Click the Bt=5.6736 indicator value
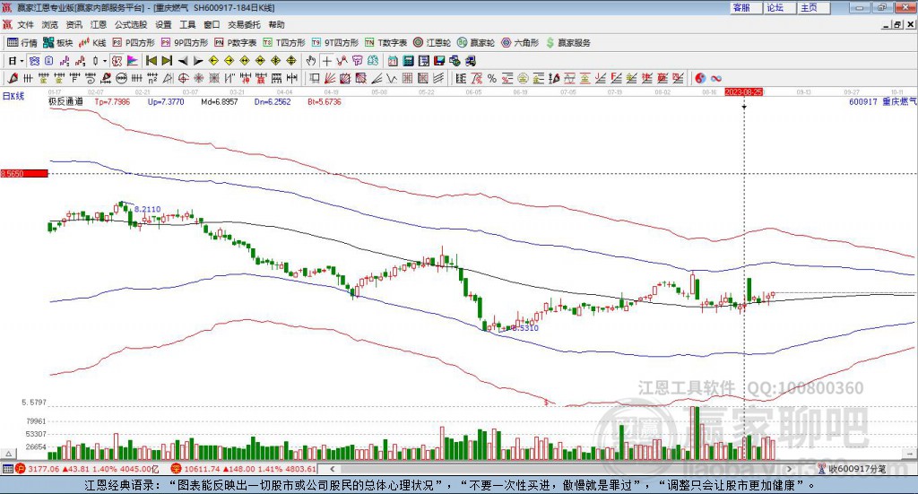Screen dimensions: 918x494 click(x=325, y=102)
